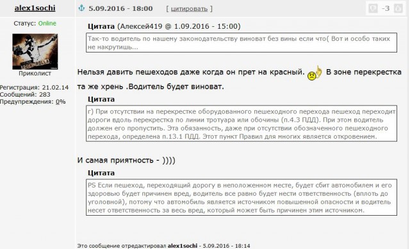The height and width of the screenshot is (249, 410).
Task: Click Сообщений: 283 message count
Action: pos(25,95)
